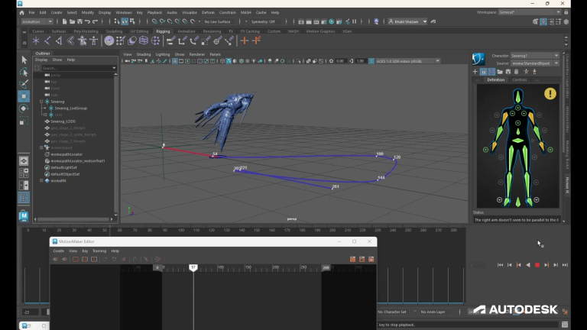Click the go to start of range button

pyautogui.click(x=500, y=265)
